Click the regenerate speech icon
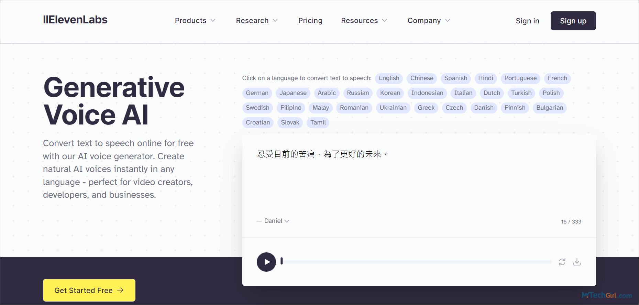Image resolution: width=639 pixels, height=305 pixels. coord(562,262)
